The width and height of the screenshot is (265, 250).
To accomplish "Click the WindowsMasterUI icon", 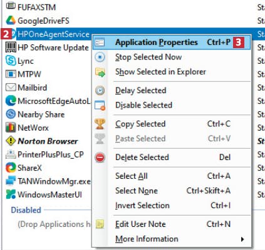I will pyautogui.click(x=11, y=194).
